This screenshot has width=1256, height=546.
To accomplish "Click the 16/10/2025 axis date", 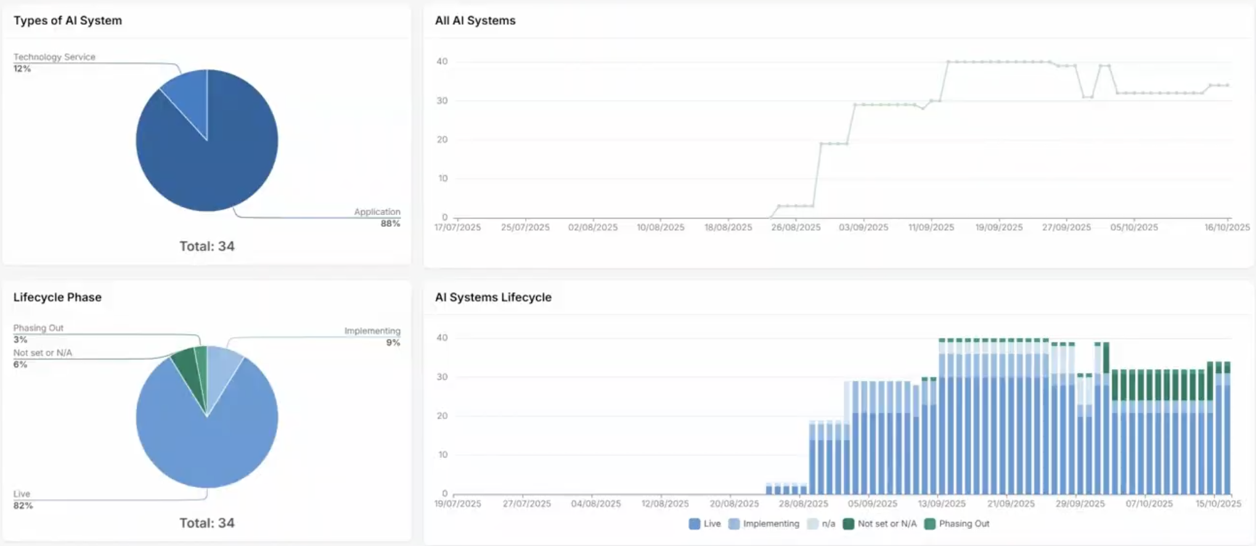I will tap(1227, 227).
